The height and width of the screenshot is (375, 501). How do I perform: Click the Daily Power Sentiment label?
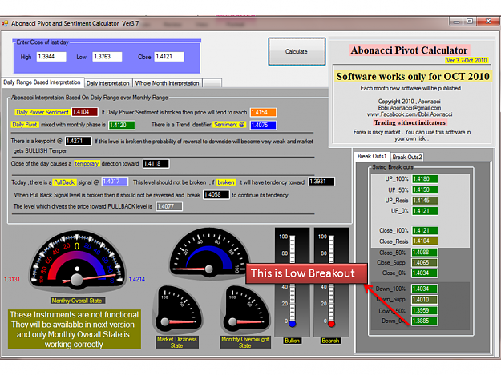coord(42,112)
